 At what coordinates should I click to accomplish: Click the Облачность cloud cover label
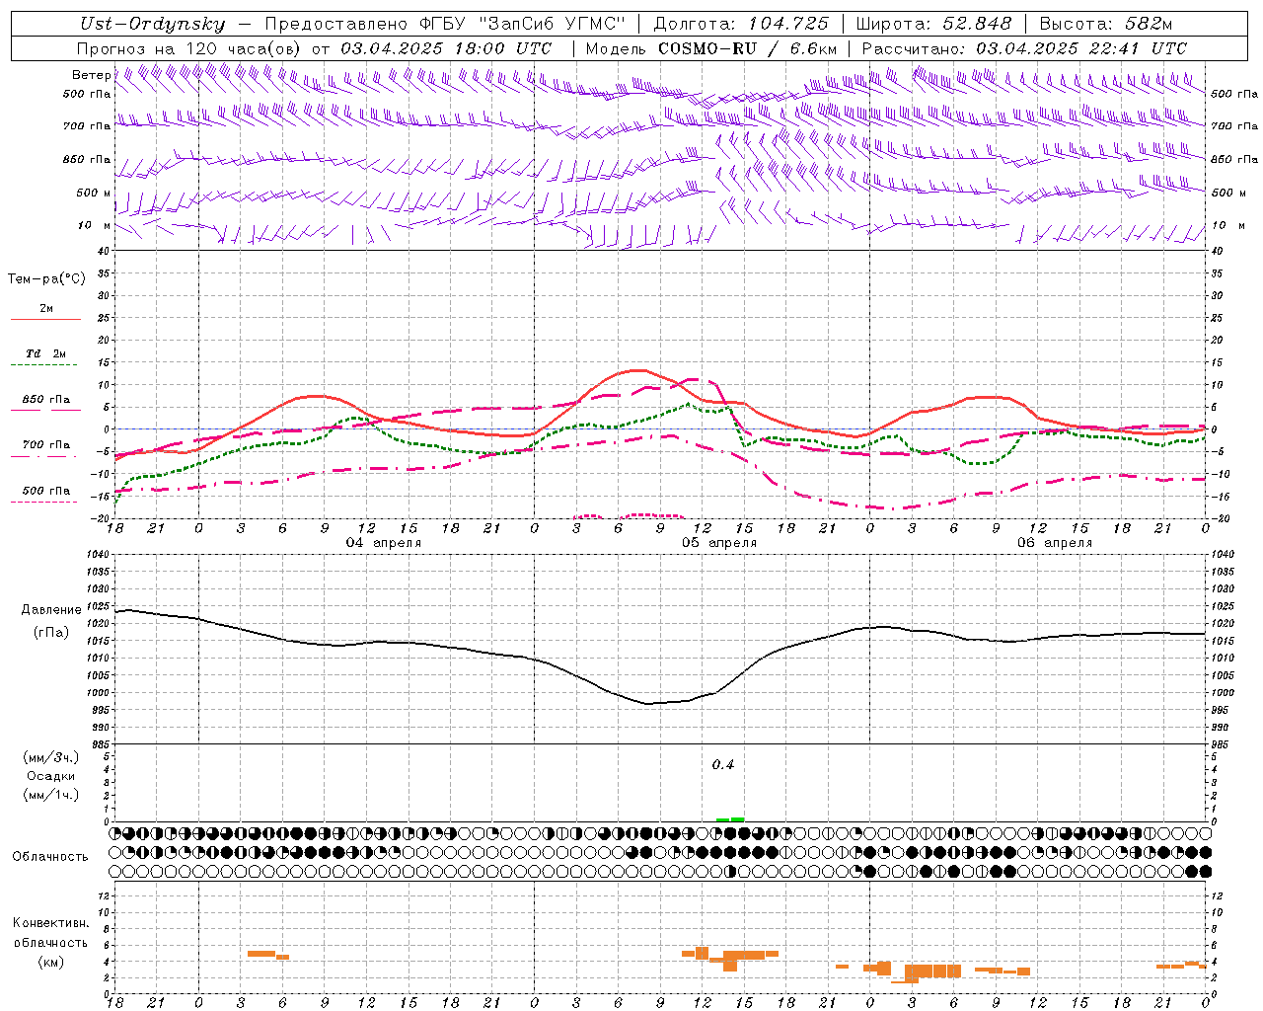coord(50,856)
